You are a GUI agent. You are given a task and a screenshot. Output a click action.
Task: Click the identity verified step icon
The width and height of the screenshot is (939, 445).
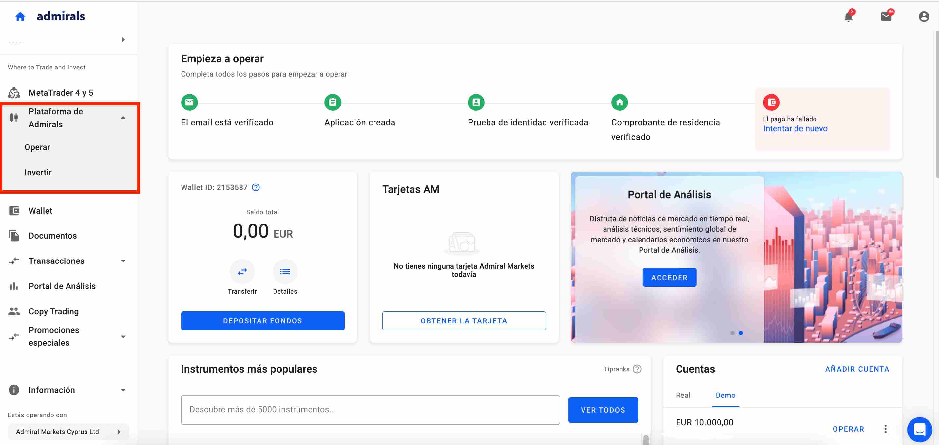(476, 103)
